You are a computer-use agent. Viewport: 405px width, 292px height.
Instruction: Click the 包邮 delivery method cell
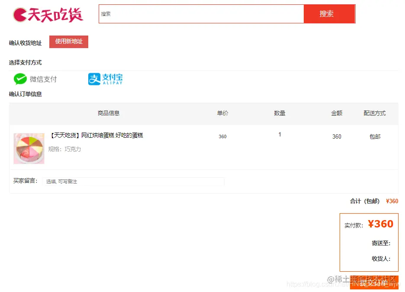(375, 136)
